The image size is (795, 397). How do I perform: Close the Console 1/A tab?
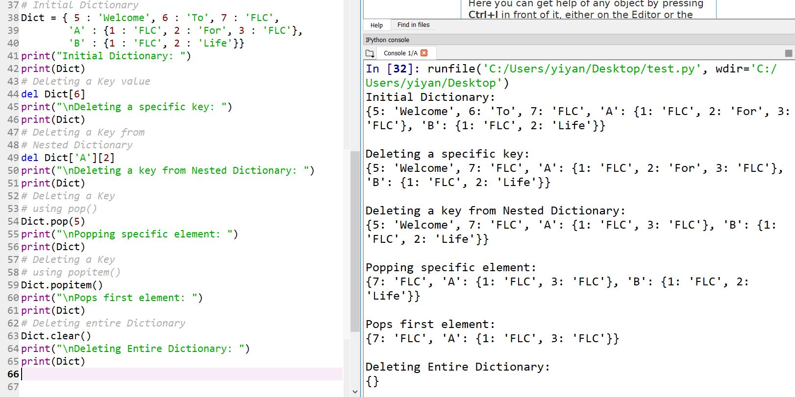pyautogui.click(x=424, y=53)
